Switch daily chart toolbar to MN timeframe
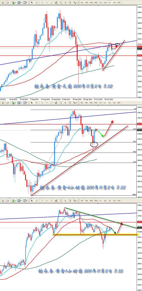This screenshot has width=142, height=291. [x=119, y=3]
